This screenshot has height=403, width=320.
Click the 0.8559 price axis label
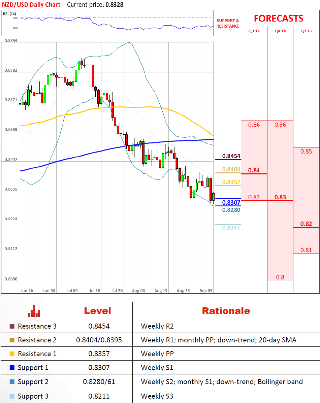tap(11, 130)
